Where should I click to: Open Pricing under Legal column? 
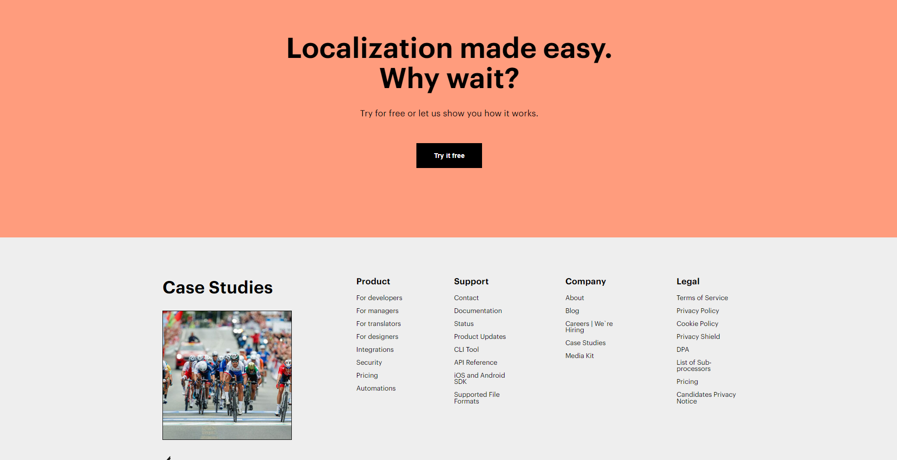[x=687, y=381]
